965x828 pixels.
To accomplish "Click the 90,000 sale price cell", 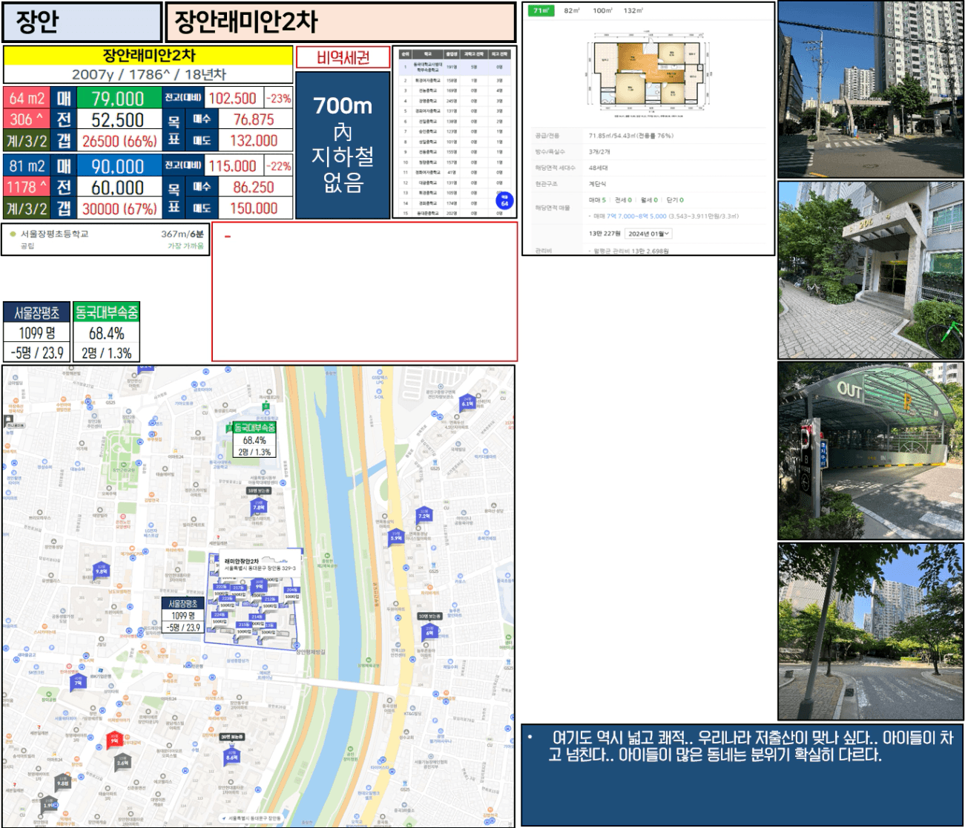I will 118,166.
